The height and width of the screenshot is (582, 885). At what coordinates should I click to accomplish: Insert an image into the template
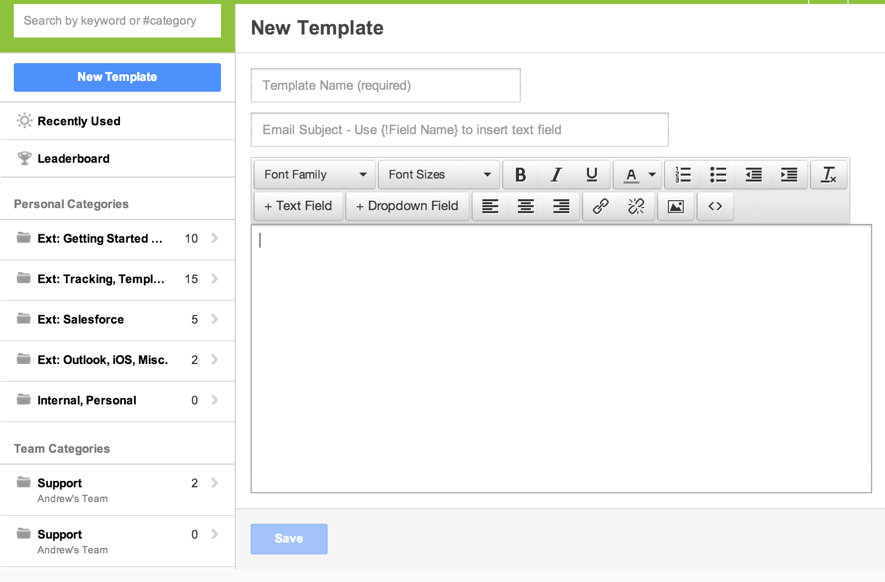coord(676,206)
